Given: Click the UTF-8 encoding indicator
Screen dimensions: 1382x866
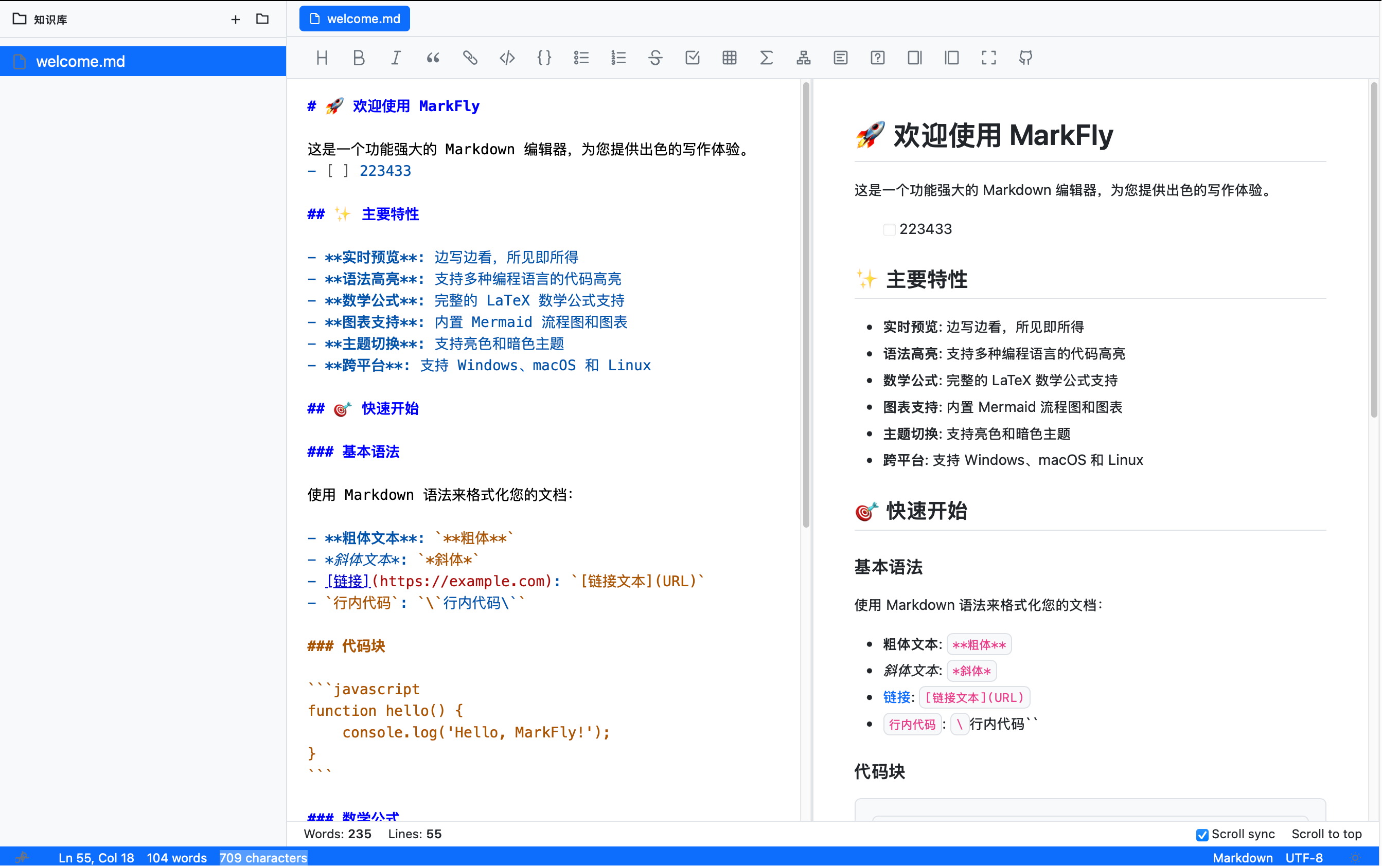Looking at the screenshot, I should (x=1305, y=857).
